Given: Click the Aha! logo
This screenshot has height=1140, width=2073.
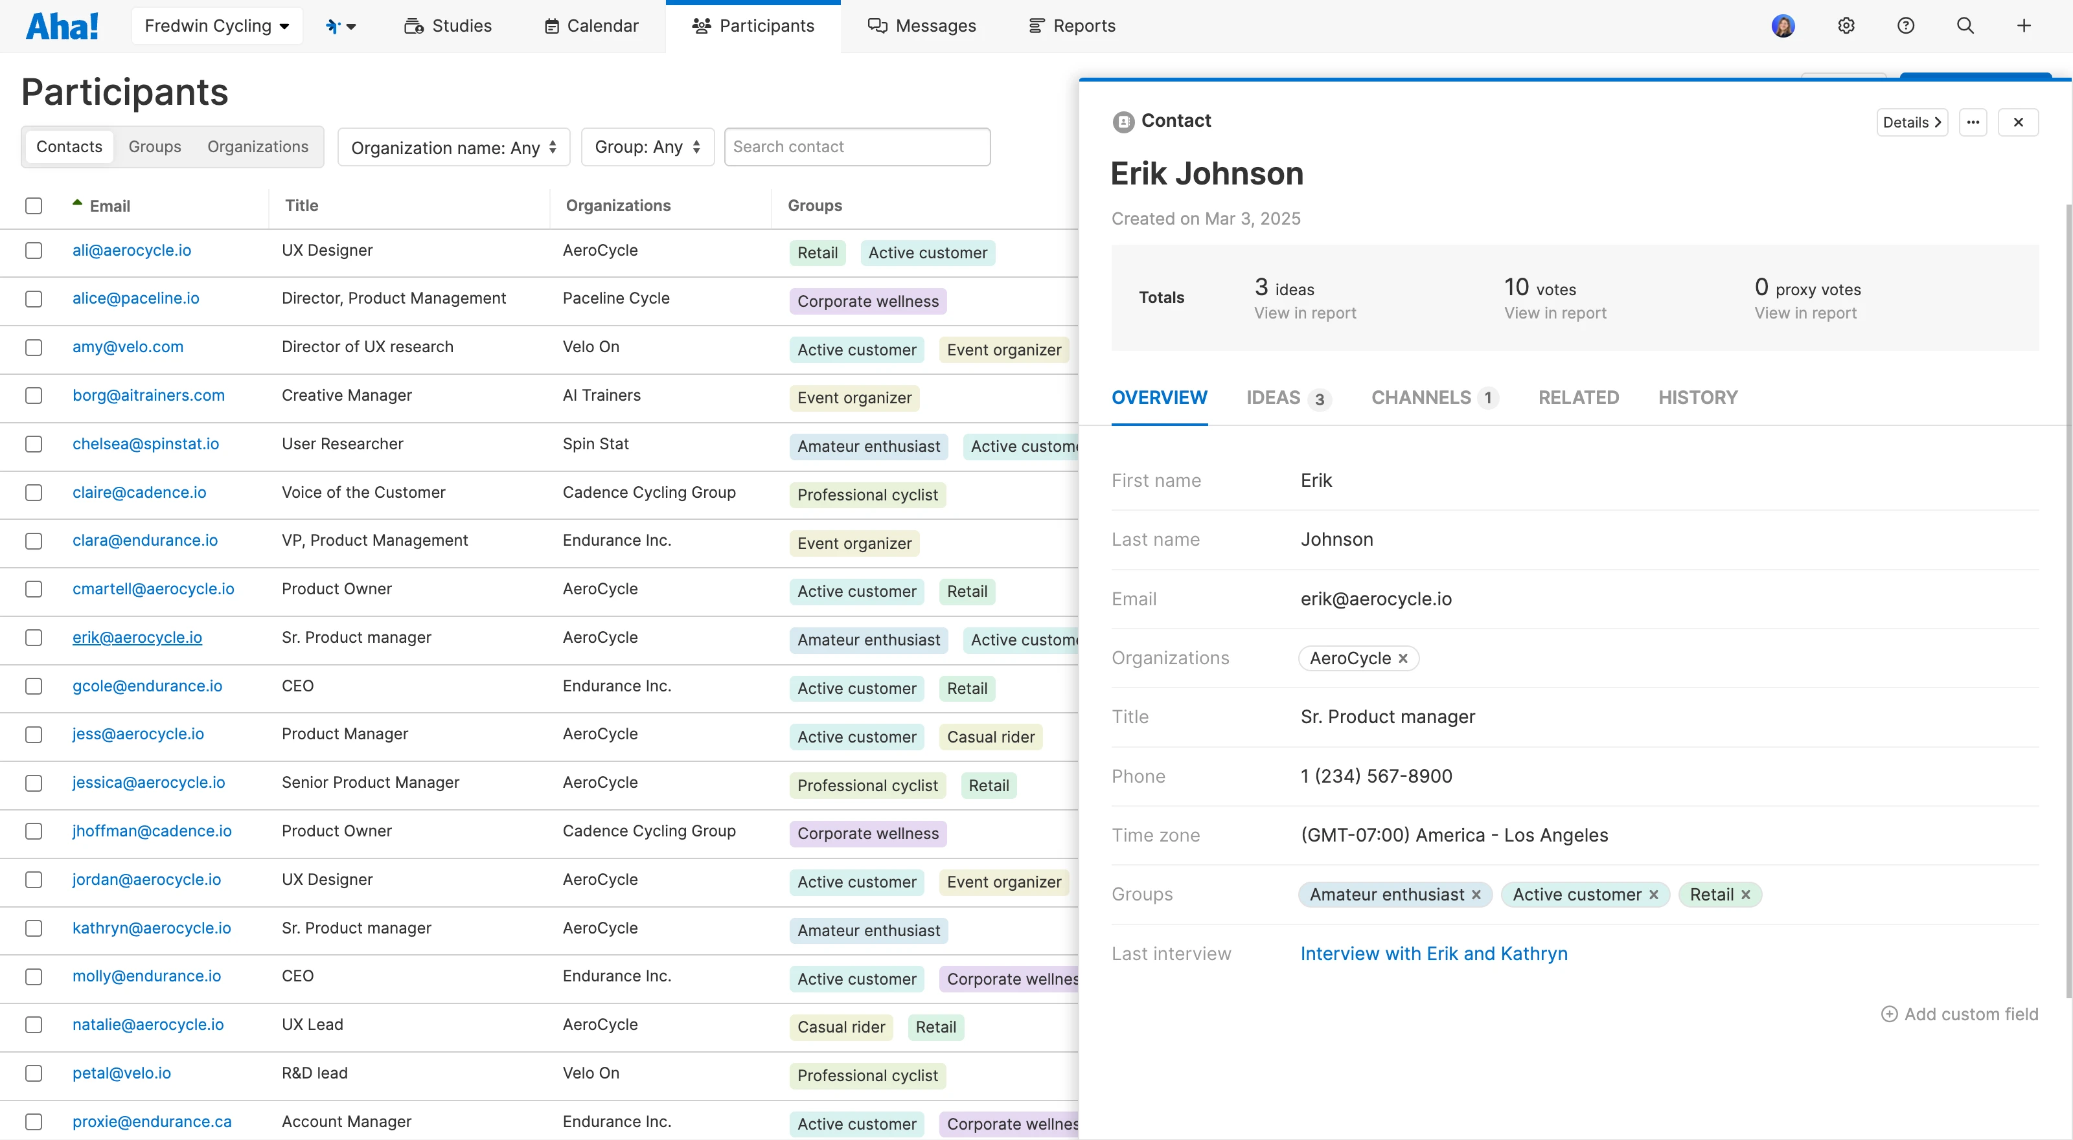Looking at the screenshot, I should point(63,25).
